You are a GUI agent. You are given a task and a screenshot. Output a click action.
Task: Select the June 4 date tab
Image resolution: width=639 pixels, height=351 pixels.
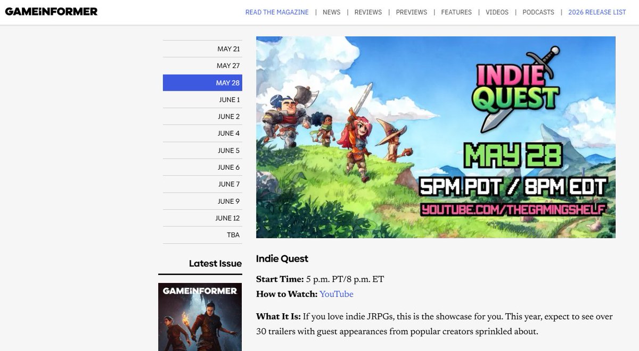[x=202, y=133]
